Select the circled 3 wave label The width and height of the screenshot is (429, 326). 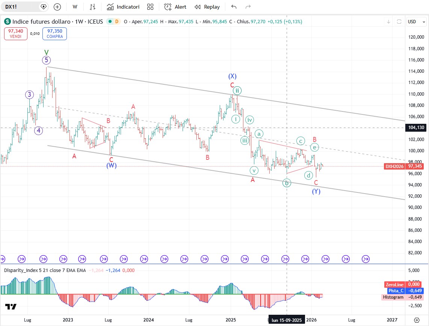coord(30,95)
